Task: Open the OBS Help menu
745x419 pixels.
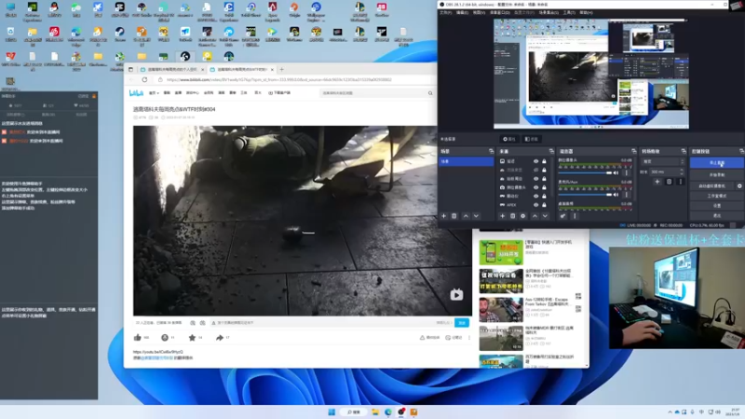Action: pos(586,12)
